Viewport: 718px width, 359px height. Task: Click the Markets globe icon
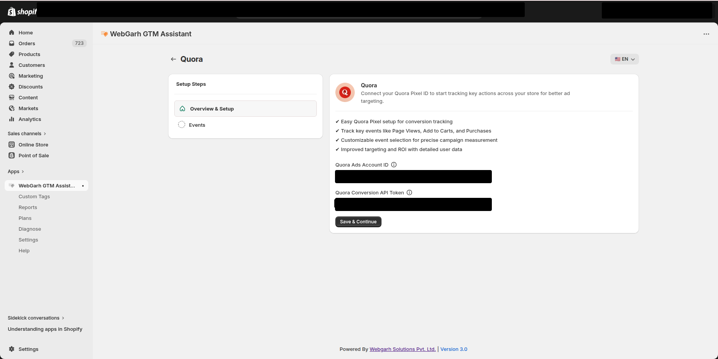click(x=12, y=108)
